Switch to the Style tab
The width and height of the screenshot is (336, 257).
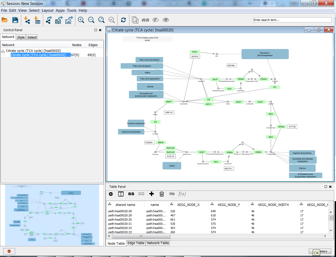click(x=21, y=37)
